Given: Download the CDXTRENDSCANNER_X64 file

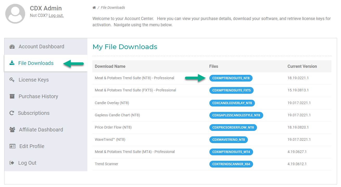Looking at the screenshot, I should click(x=231, y=164).
